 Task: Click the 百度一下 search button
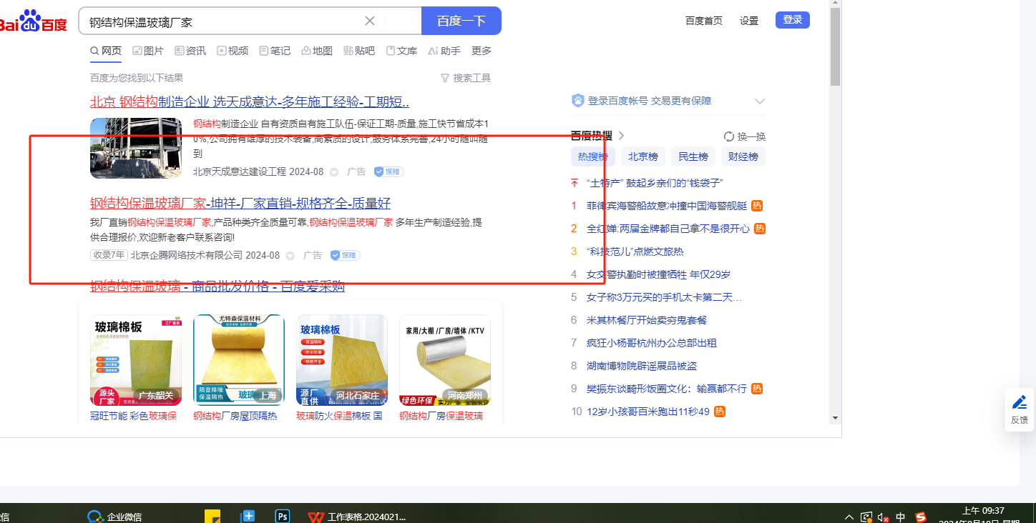point(461,21)
